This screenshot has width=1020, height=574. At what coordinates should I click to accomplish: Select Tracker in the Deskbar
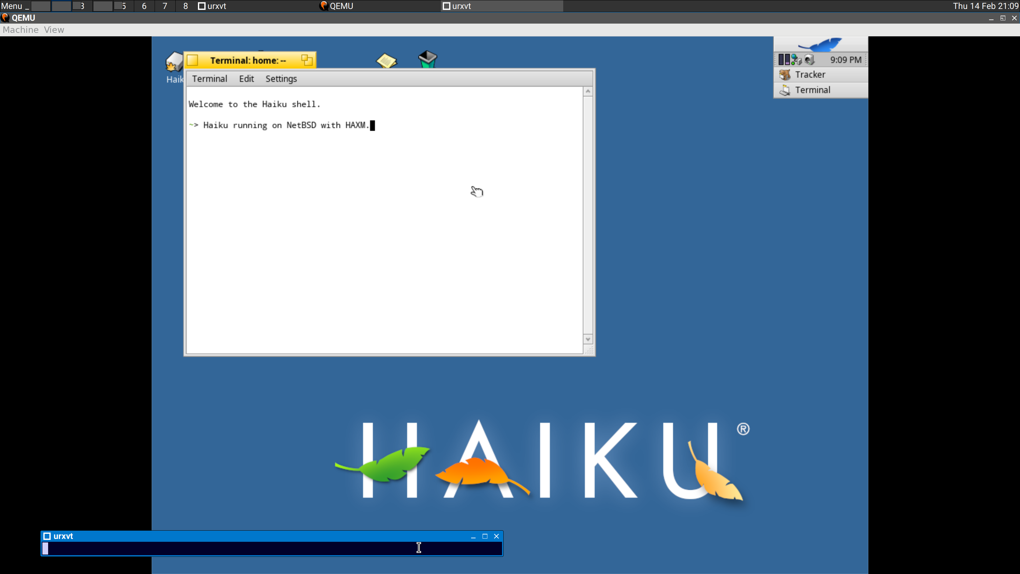(x=820, y=75)
